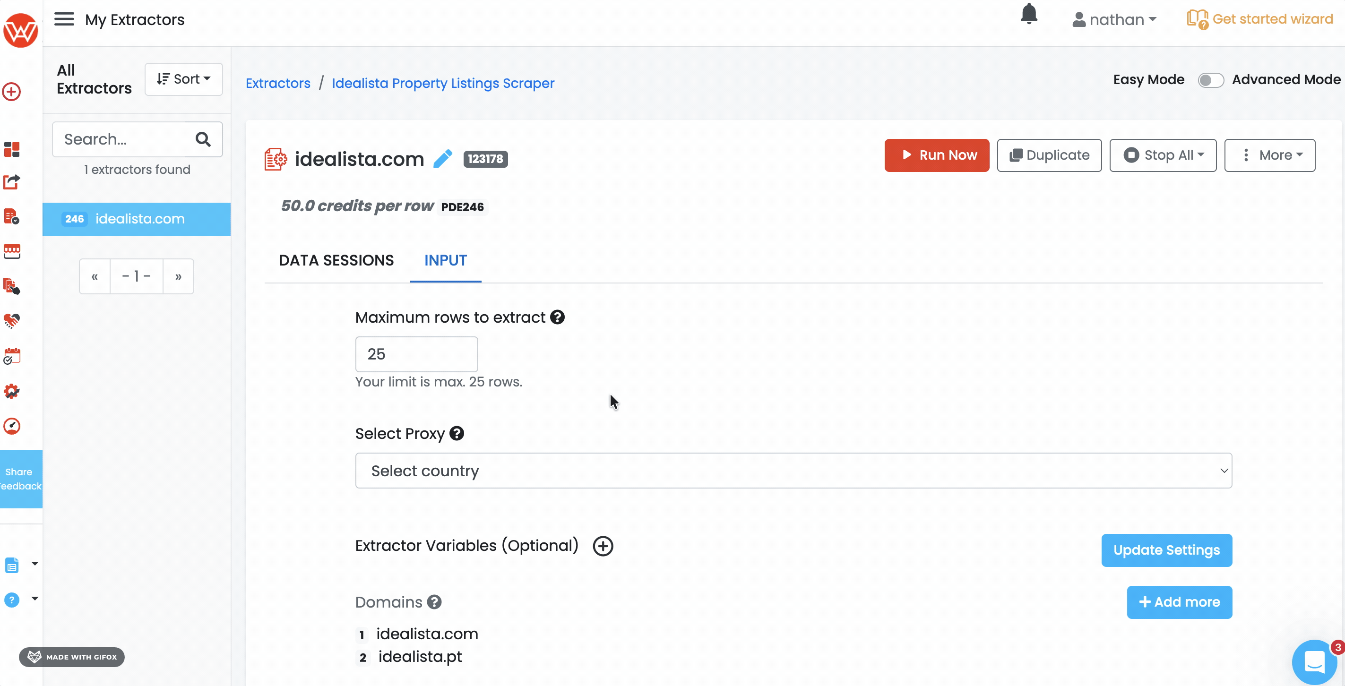1345x686 pixels.
Task: Open the dashboard grid icon in sidebar
Action: (x=11, y=149)
